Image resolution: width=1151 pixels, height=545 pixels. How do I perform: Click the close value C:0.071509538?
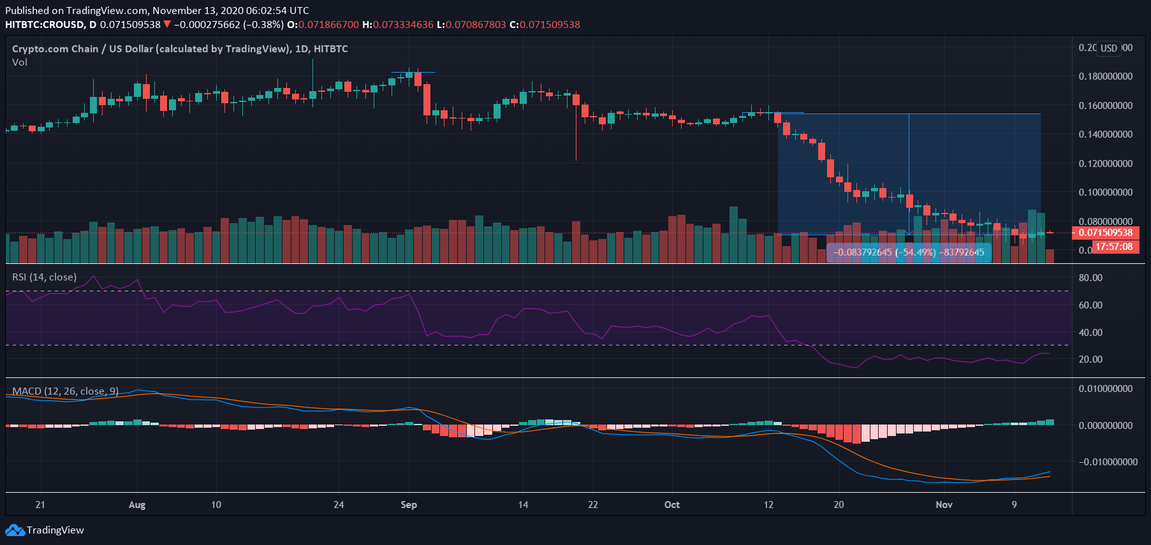(x=545, y=25)
